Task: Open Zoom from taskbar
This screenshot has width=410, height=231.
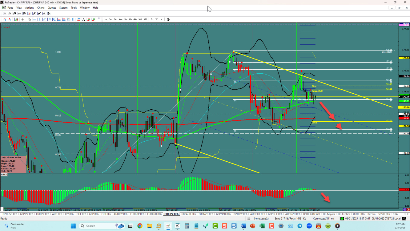Action: point(309,226)
